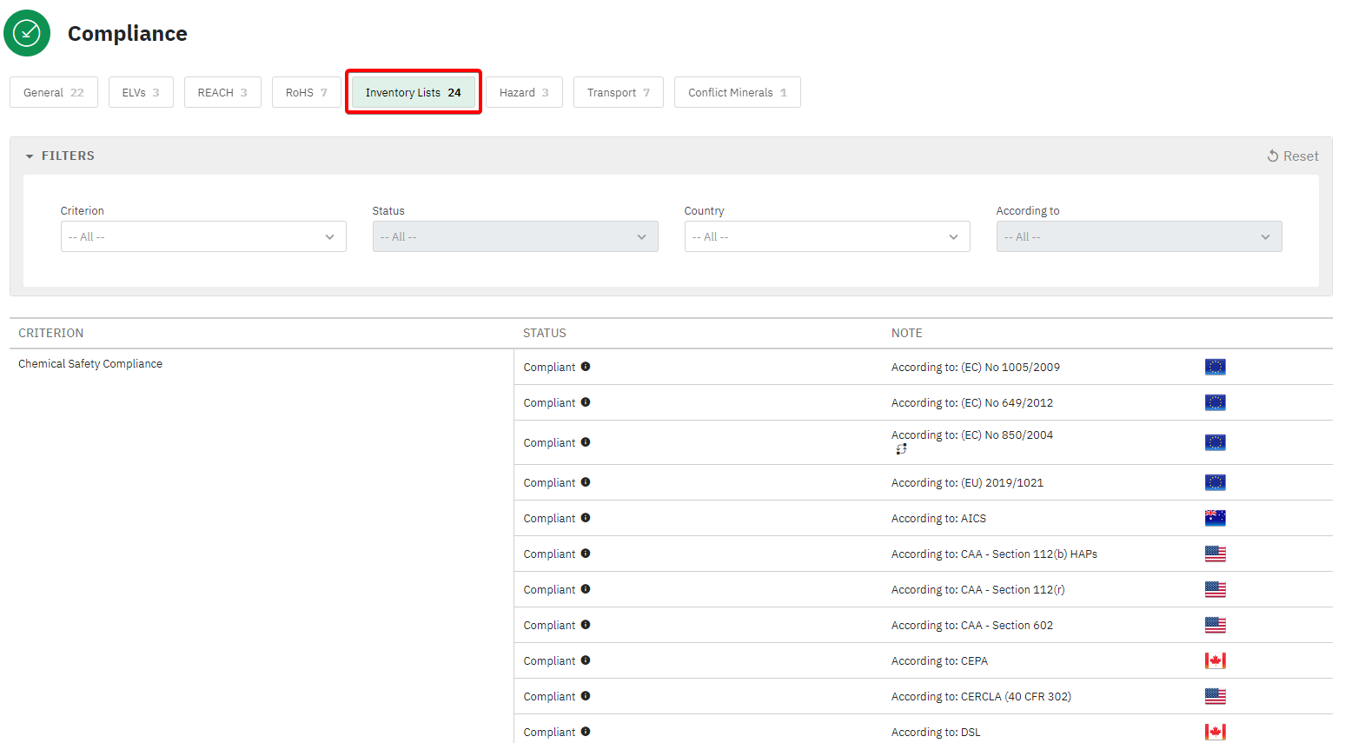Open the According to dropdown
1345x743 pixels.
1138,236
